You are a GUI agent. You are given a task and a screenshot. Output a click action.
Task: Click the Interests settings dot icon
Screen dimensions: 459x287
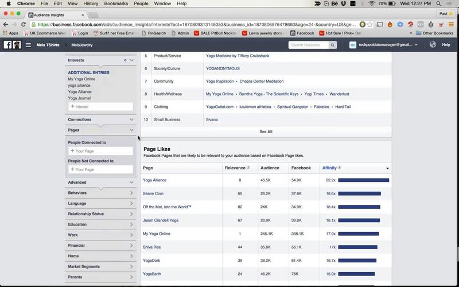click(x=125, y=60)
